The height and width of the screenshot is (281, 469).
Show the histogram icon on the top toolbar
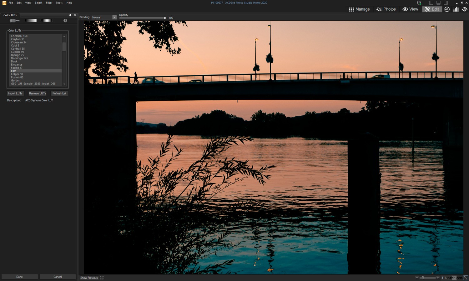456,9
